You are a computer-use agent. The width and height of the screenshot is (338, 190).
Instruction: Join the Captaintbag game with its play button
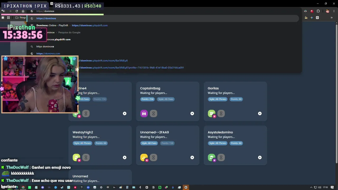click(192, 113)
